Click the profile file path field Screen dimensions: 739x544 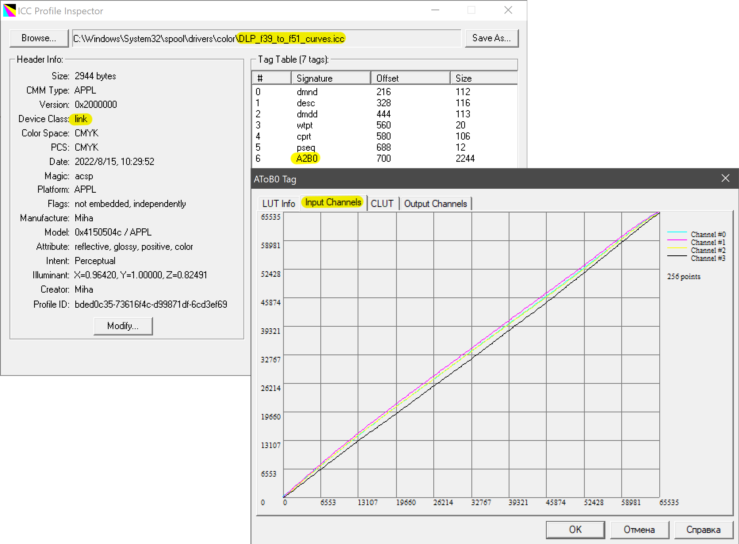266,38
